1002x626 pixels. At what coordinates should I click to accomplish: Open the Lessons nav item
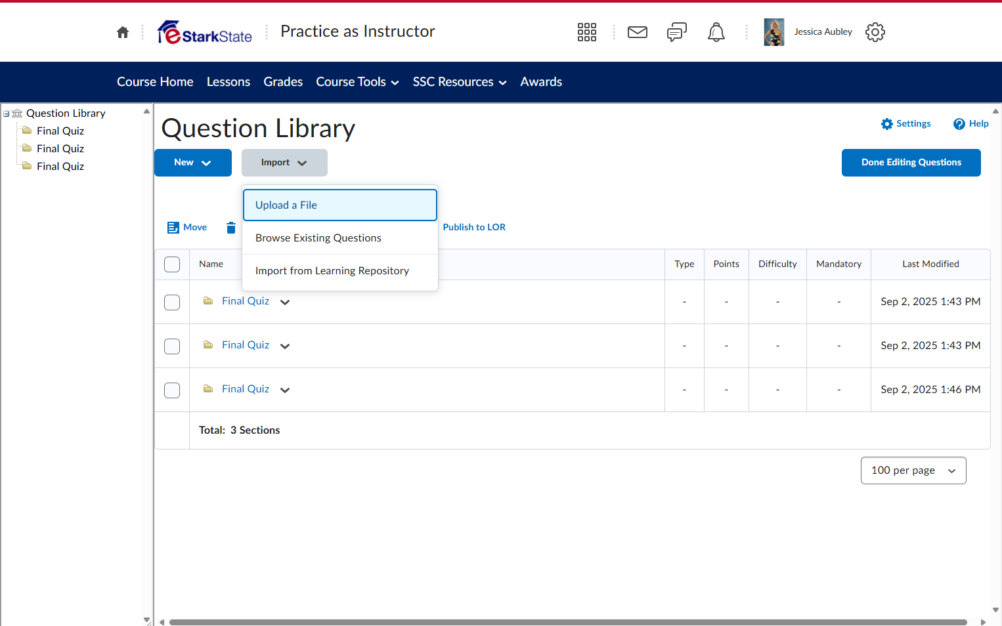tap(229, 82)
